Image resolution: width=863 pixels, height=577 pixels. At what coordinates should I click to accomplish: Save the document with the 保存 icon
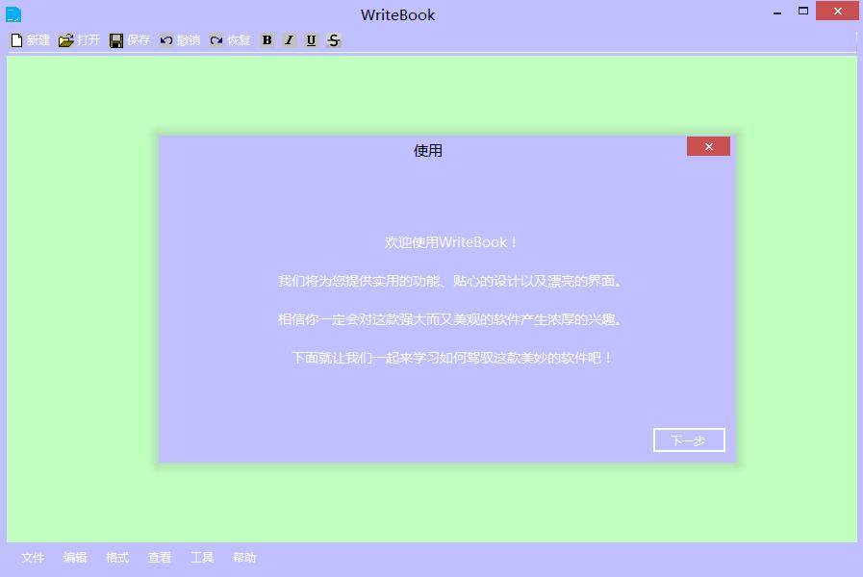116,40
